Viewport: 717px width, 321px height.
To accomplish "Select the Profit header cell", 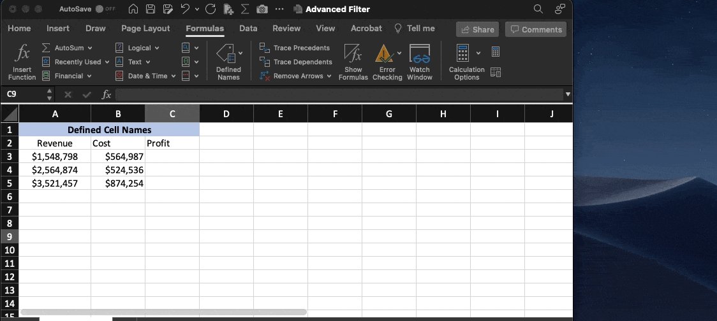I will [172, 143].
